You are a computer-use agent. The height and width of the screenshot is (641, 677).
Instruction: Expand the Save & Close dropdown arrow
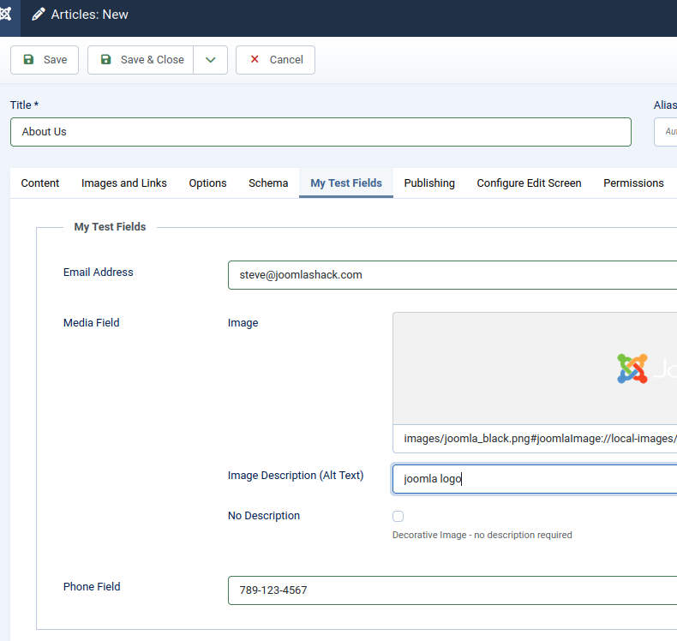click(x=210, y=60)
